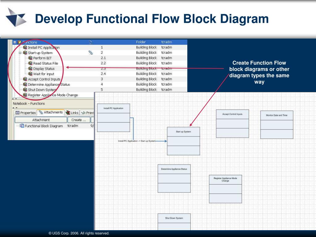Viewport: 316px width, 237px height.
Task: Open the Preview tab
Action: coord(87,113)
